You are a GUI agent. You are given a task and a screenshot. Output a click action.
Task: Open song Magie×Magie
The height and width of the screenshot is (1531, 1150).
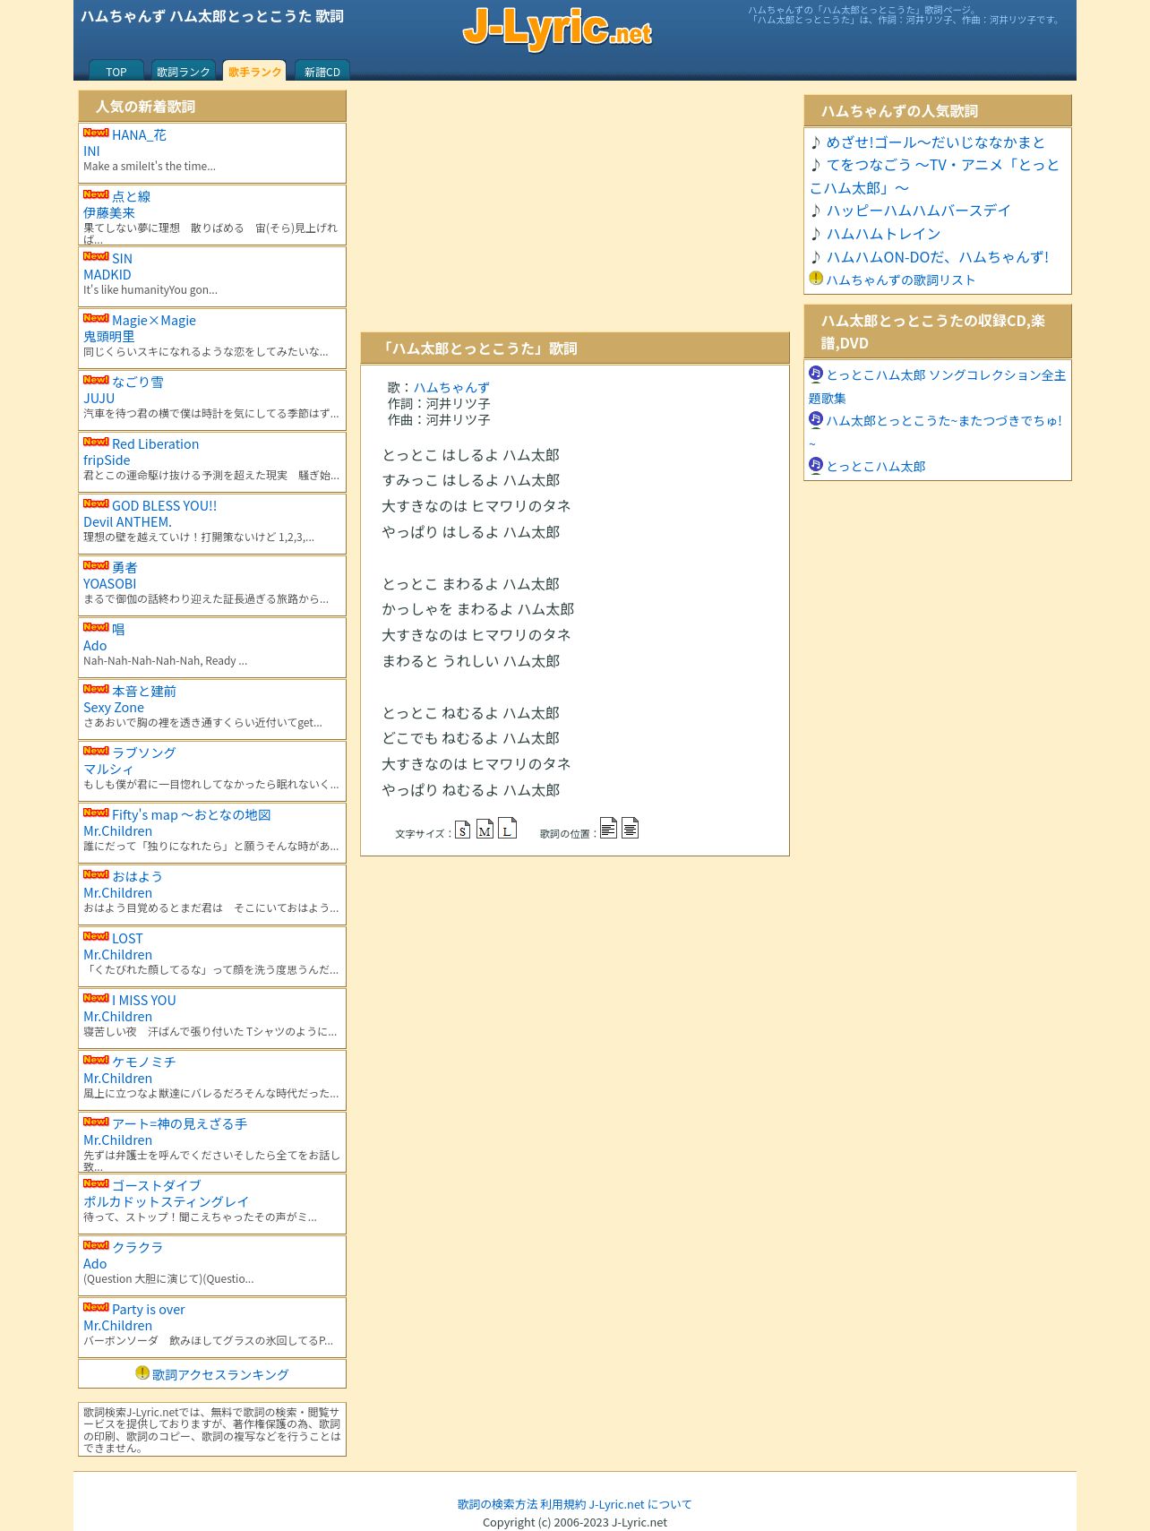pos(154,321)
